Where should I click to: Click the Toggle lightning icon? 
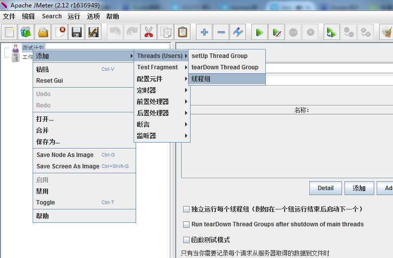[x=238, y=32]
